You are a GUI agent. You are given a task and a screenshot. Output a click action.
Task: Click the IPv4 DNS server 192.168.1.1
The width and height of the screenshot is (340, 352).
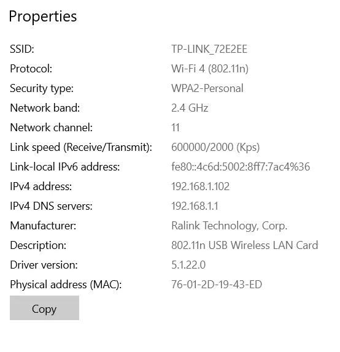[x=195, y=206]
